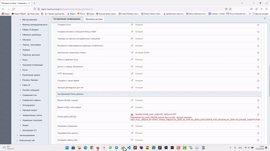Expand Поисковая оптимизация sidebar arrow
270x151 pixels.
click(20, 65)
